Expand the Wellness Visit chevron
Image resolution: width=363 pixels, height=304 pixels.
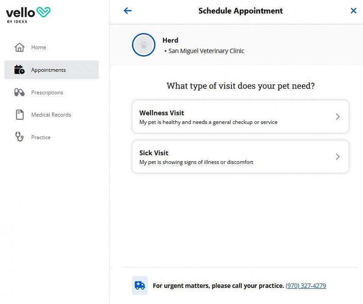pyautogui.click(x=338, y=117)
